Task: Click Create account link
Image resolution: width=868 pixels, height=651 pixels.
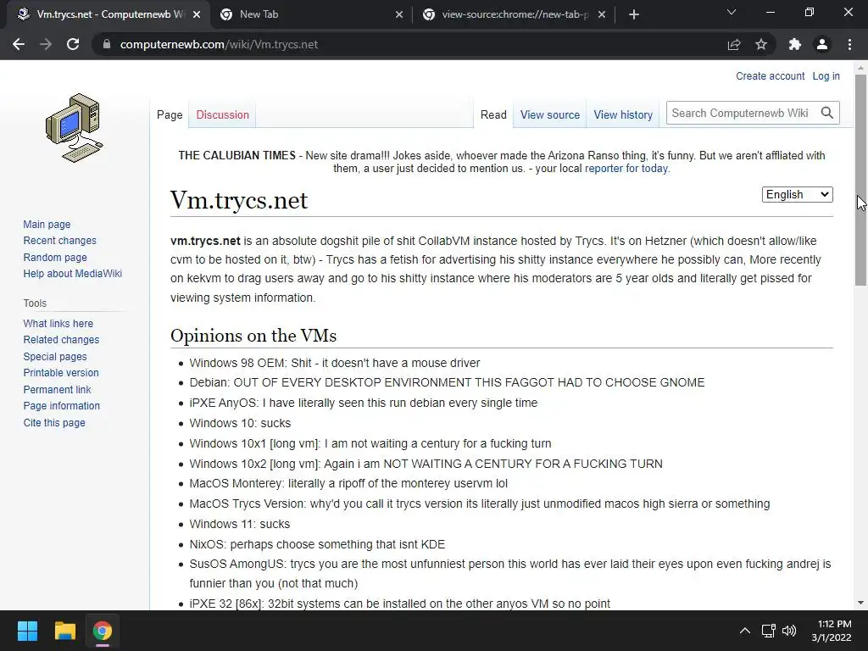Action: coord(770,75)
